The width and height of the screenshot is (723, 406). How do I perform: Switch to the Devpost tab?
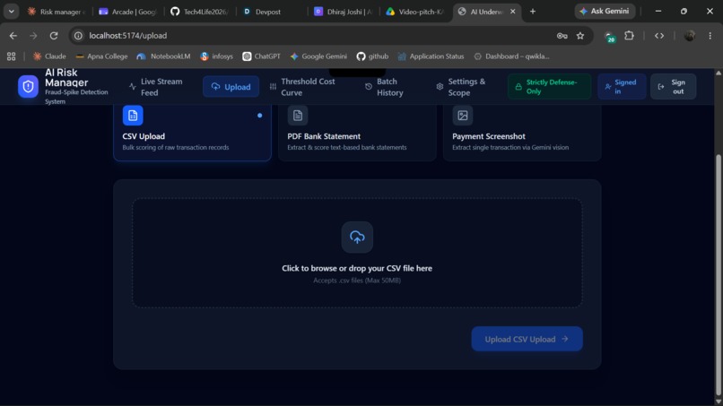coord(272,12)
